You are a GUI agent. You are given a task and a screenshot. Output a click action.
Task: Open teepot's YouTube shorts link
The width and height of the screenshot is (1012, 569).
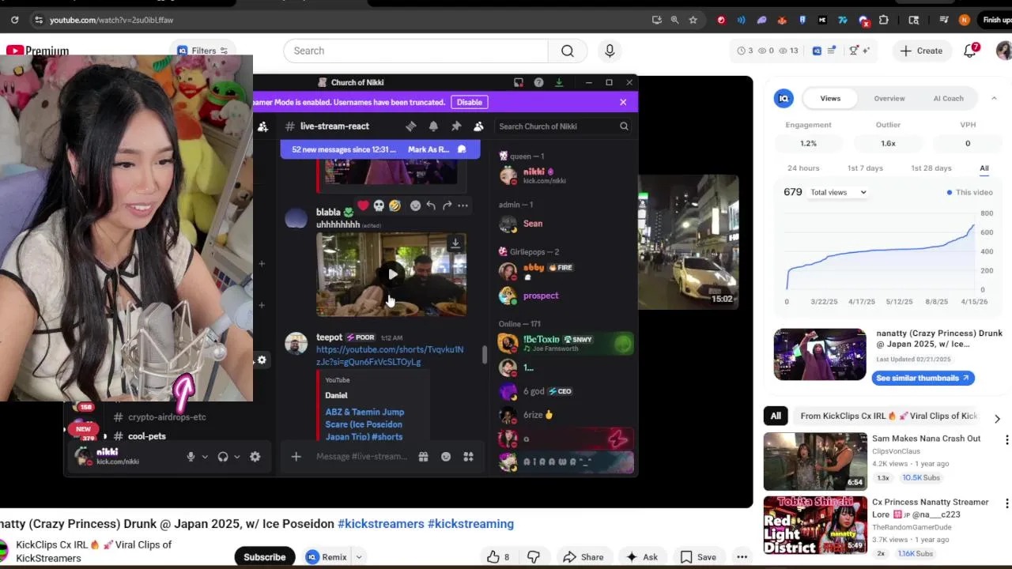click(390, 356)
